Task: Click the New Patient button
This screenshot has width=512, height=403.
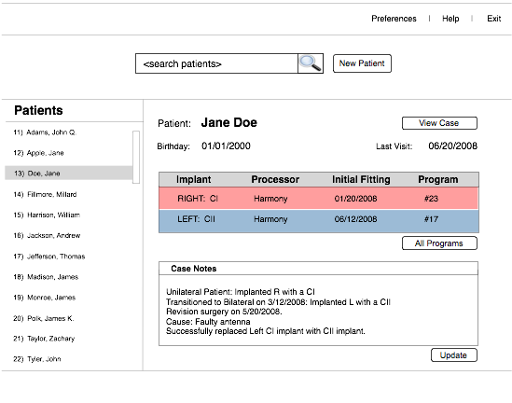Action: coord(362,63)
